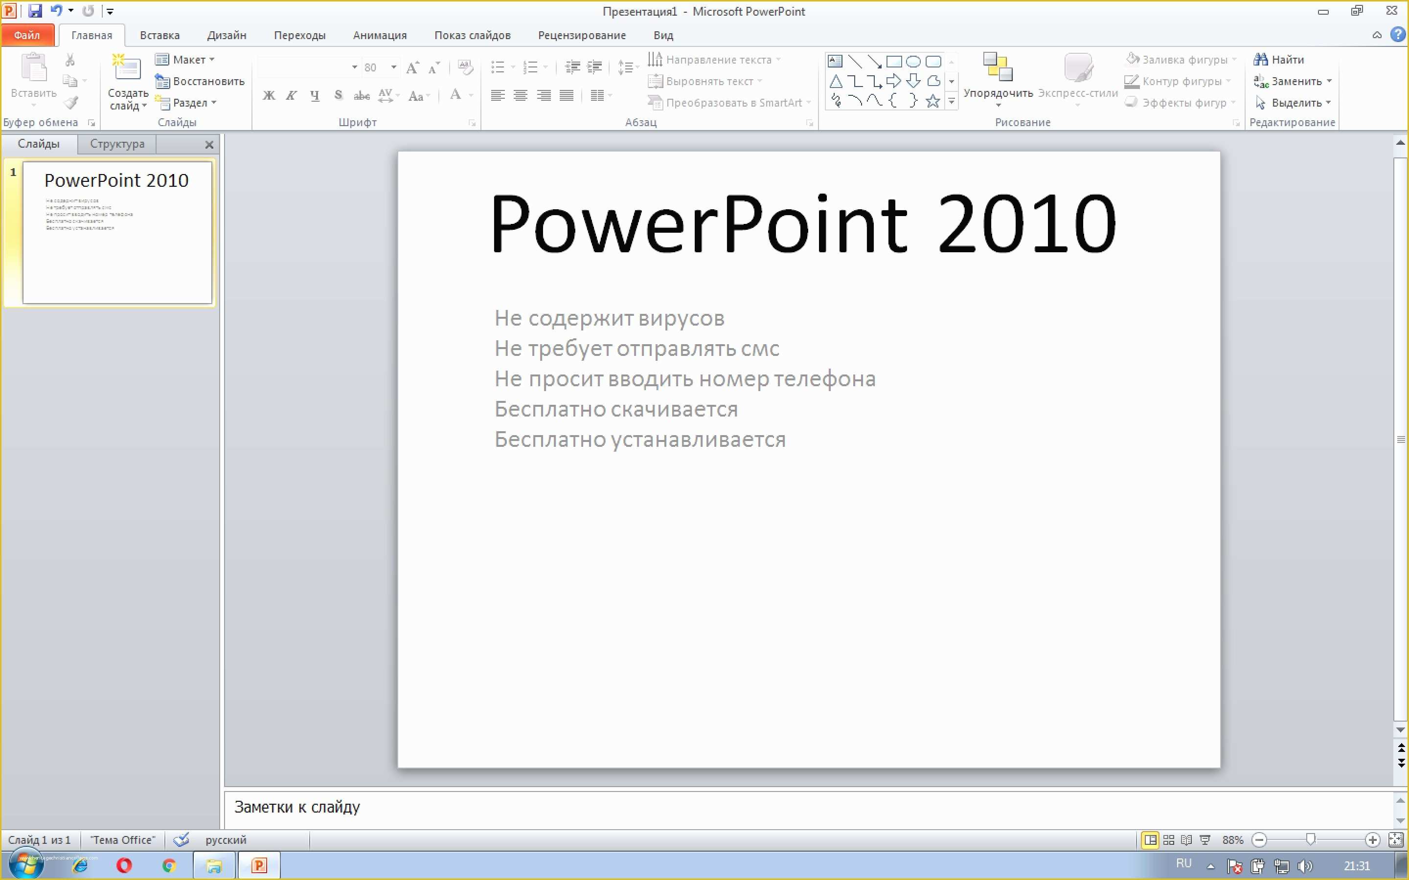Increase font size with the large A icon
This screenshot has width=1409, height=880.
(x=412, y=67)
